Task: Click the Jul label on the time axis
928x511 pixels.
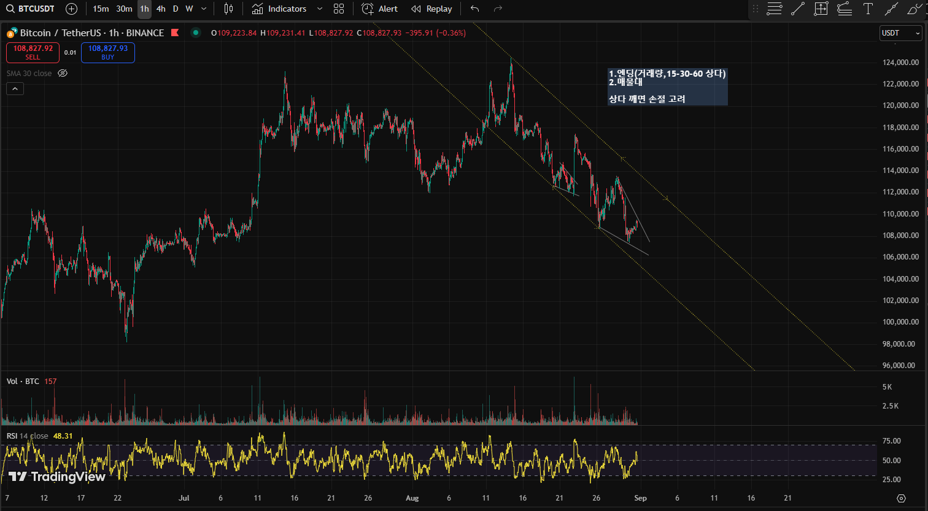Action: click(x=184, y=498)
